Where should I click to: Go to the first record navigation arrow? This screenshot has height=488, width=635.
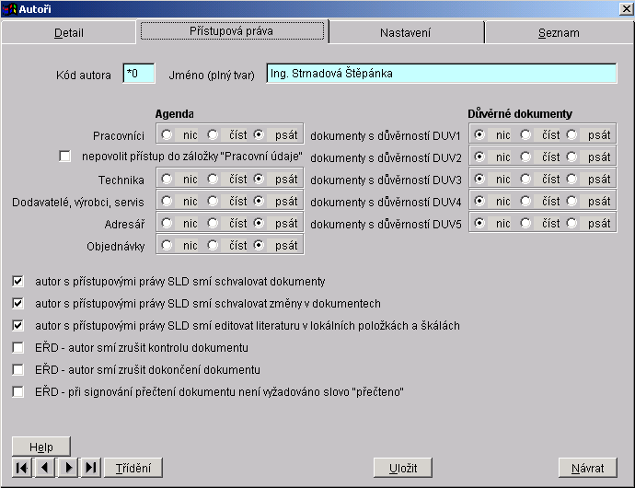21,468
